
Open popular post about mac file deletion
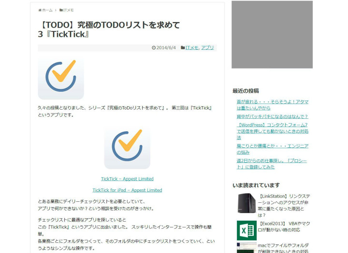(x=283, y=248)
